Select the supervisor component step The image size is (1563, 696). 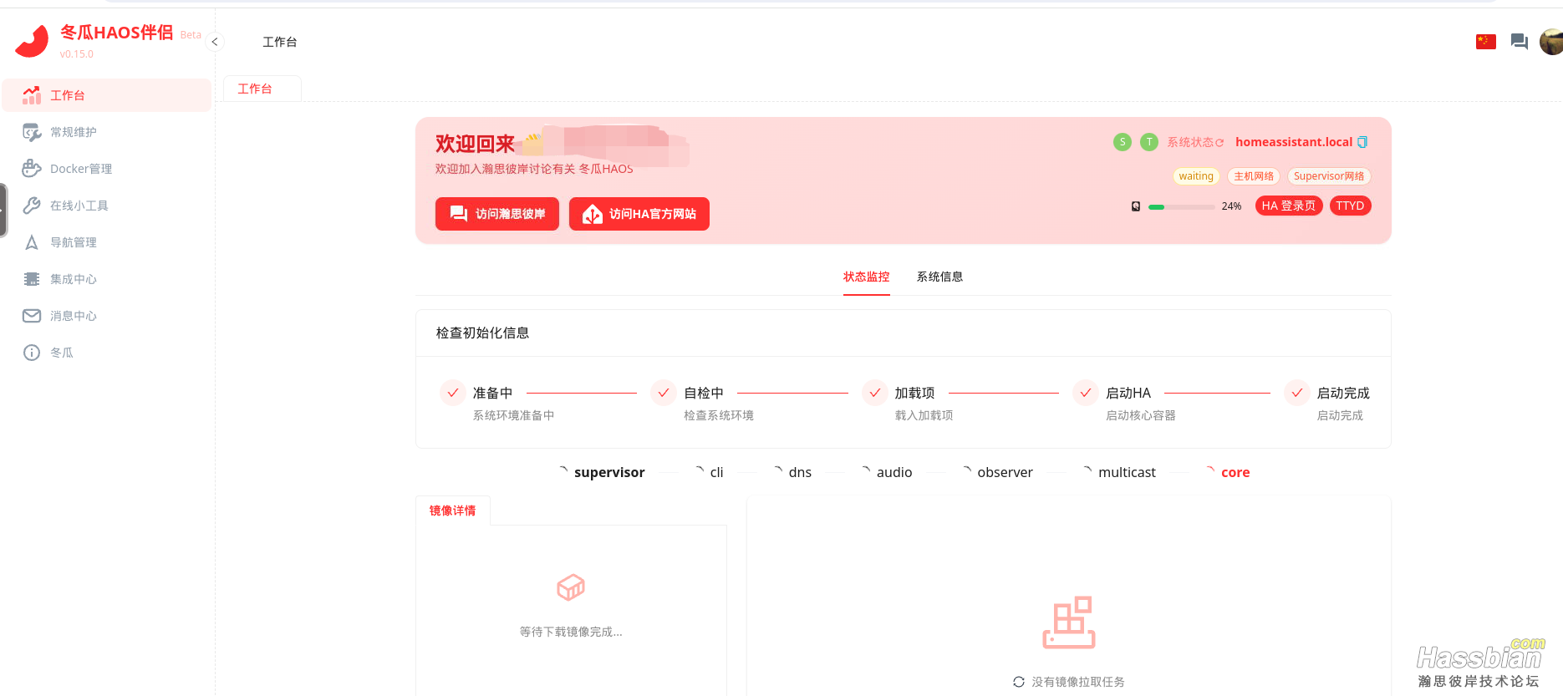pos(602,472)
